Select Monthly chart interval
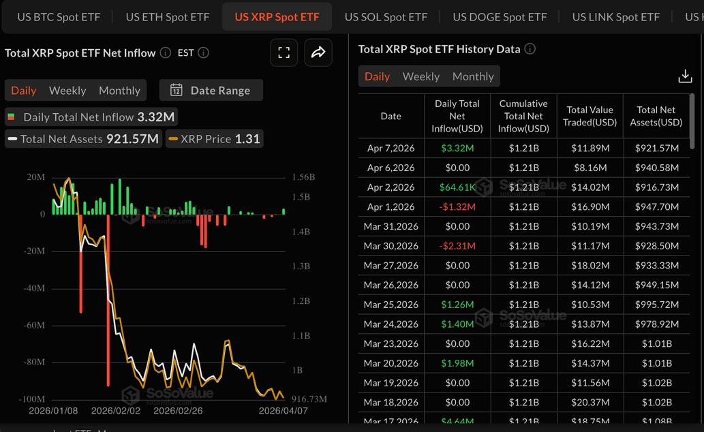Image resolution: width=704 pixels, height=432 pixels. 119,91
